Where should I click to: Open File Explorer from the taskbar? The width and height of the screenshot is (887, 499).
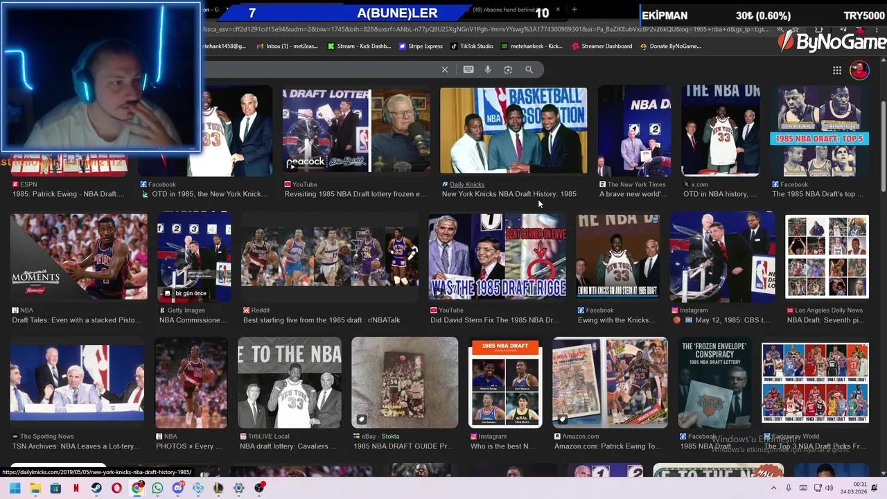click(35, 488)
